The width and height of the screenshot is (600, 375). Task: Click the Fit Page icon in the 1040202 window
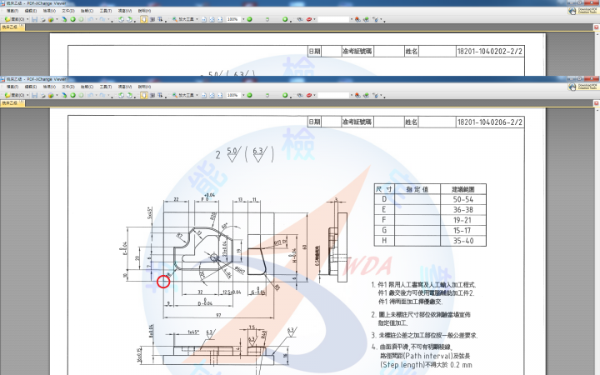212,19
